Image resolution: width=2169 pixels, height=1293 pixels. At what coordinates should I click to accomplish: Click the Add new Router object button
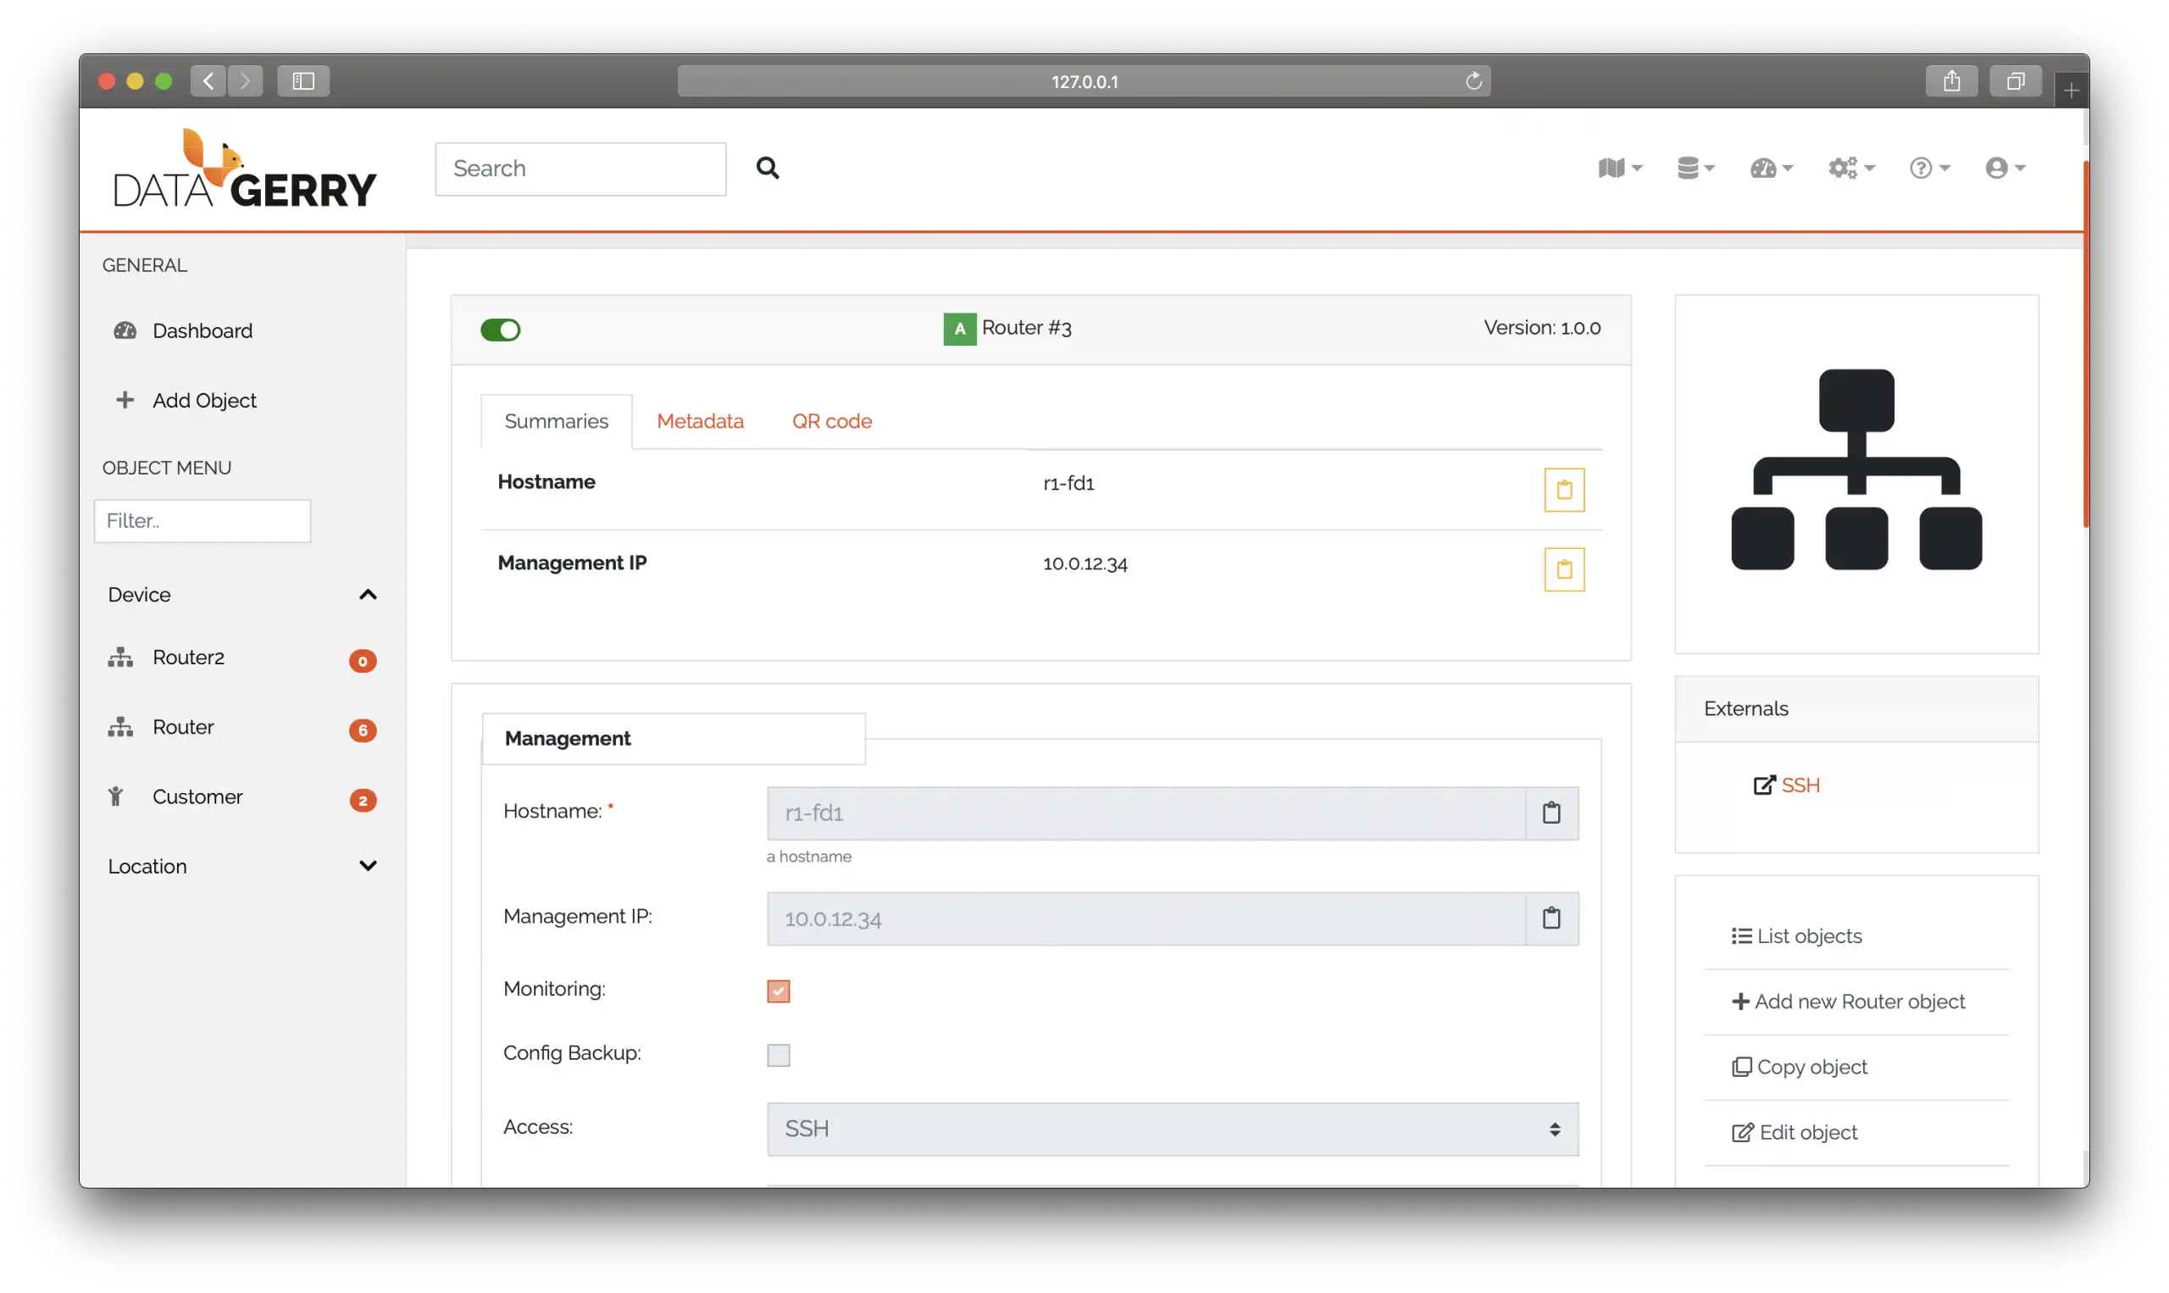(x=1848, y=1001)
